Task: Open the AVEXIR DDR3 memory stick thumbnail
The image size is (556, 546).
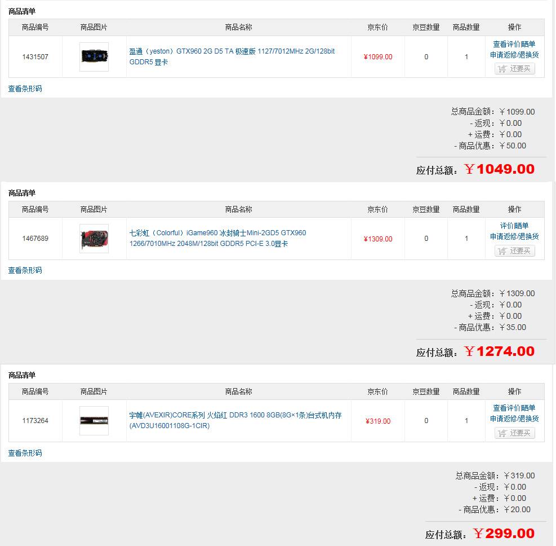Action: click(94, 421)
